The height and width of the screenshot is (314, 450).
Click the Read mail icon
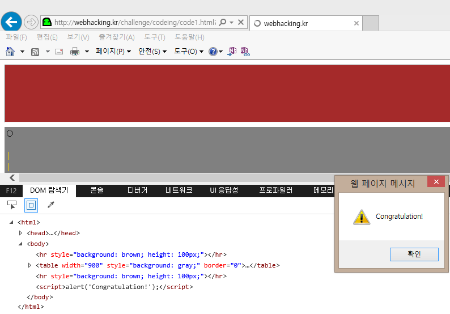click(x=59, y=52)
